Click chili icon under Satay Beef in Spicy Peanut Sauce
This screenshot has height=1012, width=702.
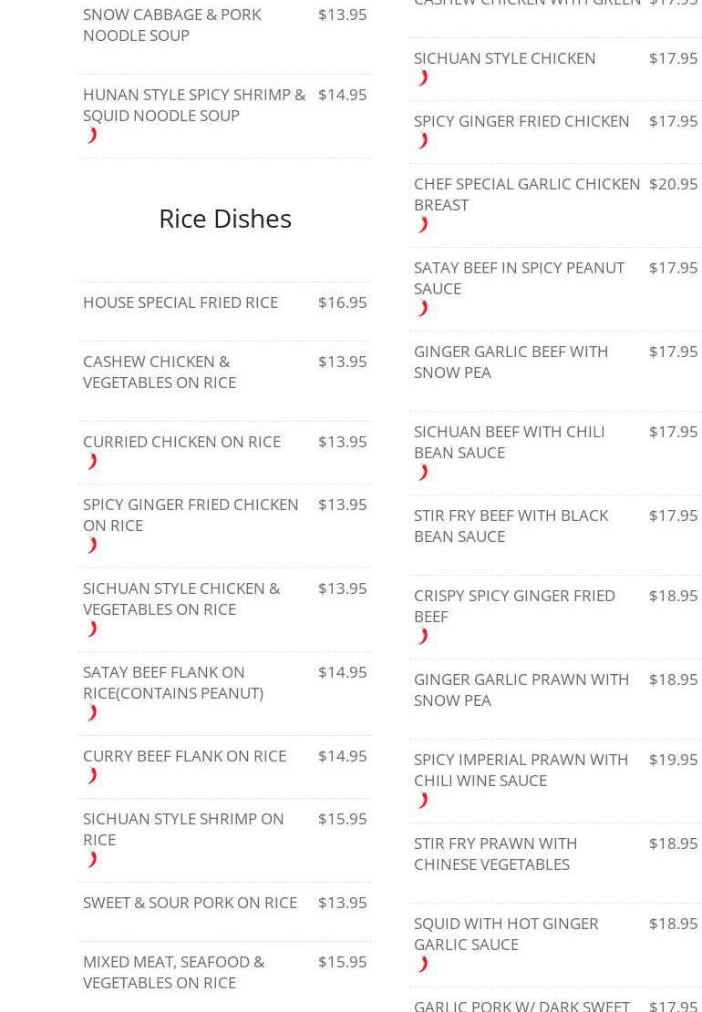tap(423, 309)
